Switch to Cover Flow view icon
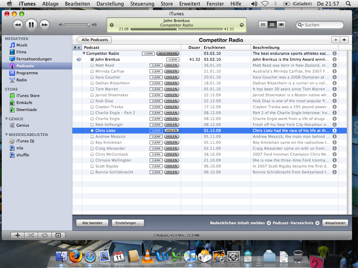This screenshot has width=358, height=268. tap(281, 25)
